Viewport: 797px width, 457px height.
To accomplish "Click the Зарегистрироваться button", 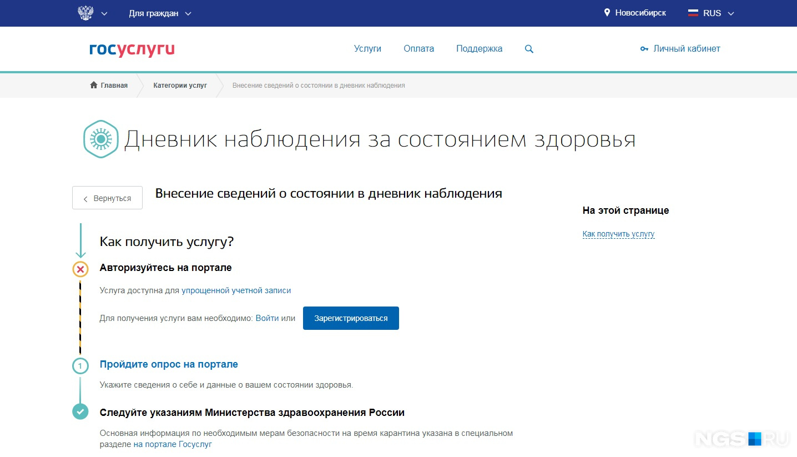I will pyautogui.click(x=351, y=318).
